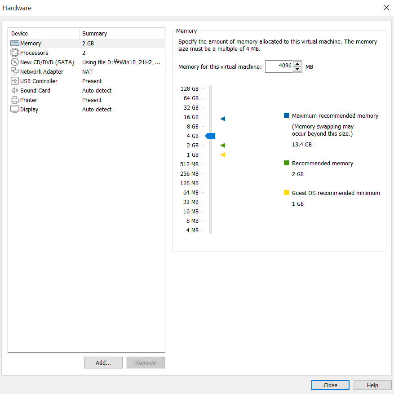Click the 16 GB slider scale label

pos(191,117)
